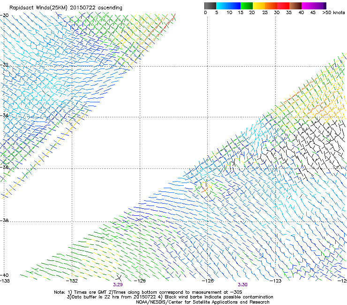Click the green 15-20 knots legend swatch
The width and height of the screenshot is (347, 305).
click(247, 6)
